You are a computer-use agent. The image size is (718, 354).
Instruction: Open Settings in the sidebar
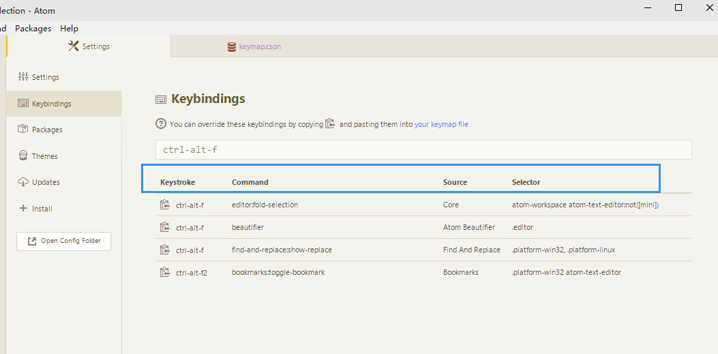click(45, 77)
